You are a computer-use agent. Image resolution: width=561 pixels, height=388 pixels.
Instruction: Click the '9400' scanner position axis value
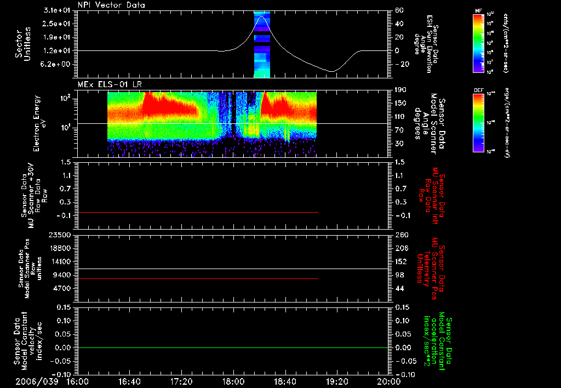[x=62, y=275]
